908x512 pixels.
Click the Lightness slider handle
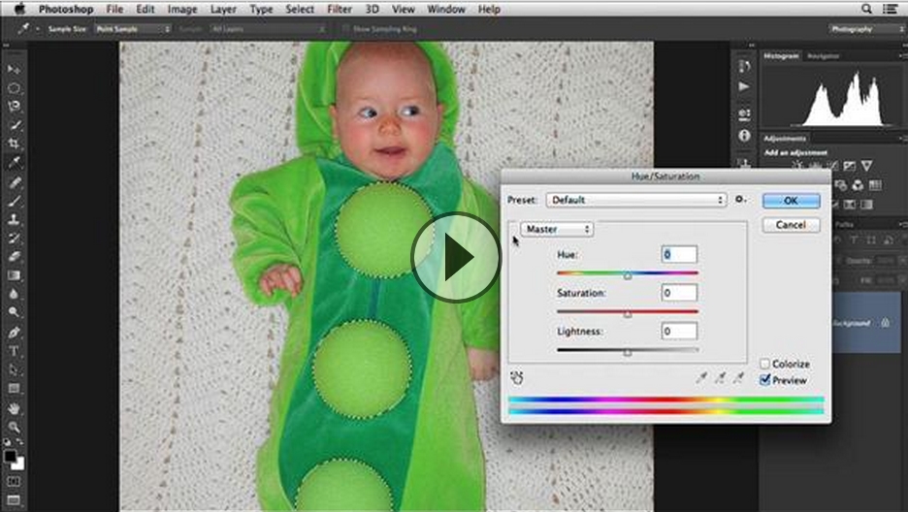pyautogui.click(x=627, y=352)
